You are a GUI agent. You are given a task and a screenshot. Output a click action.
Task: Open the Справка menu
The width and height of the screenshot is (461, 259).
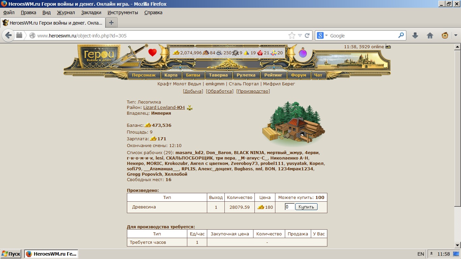(153, 12)
